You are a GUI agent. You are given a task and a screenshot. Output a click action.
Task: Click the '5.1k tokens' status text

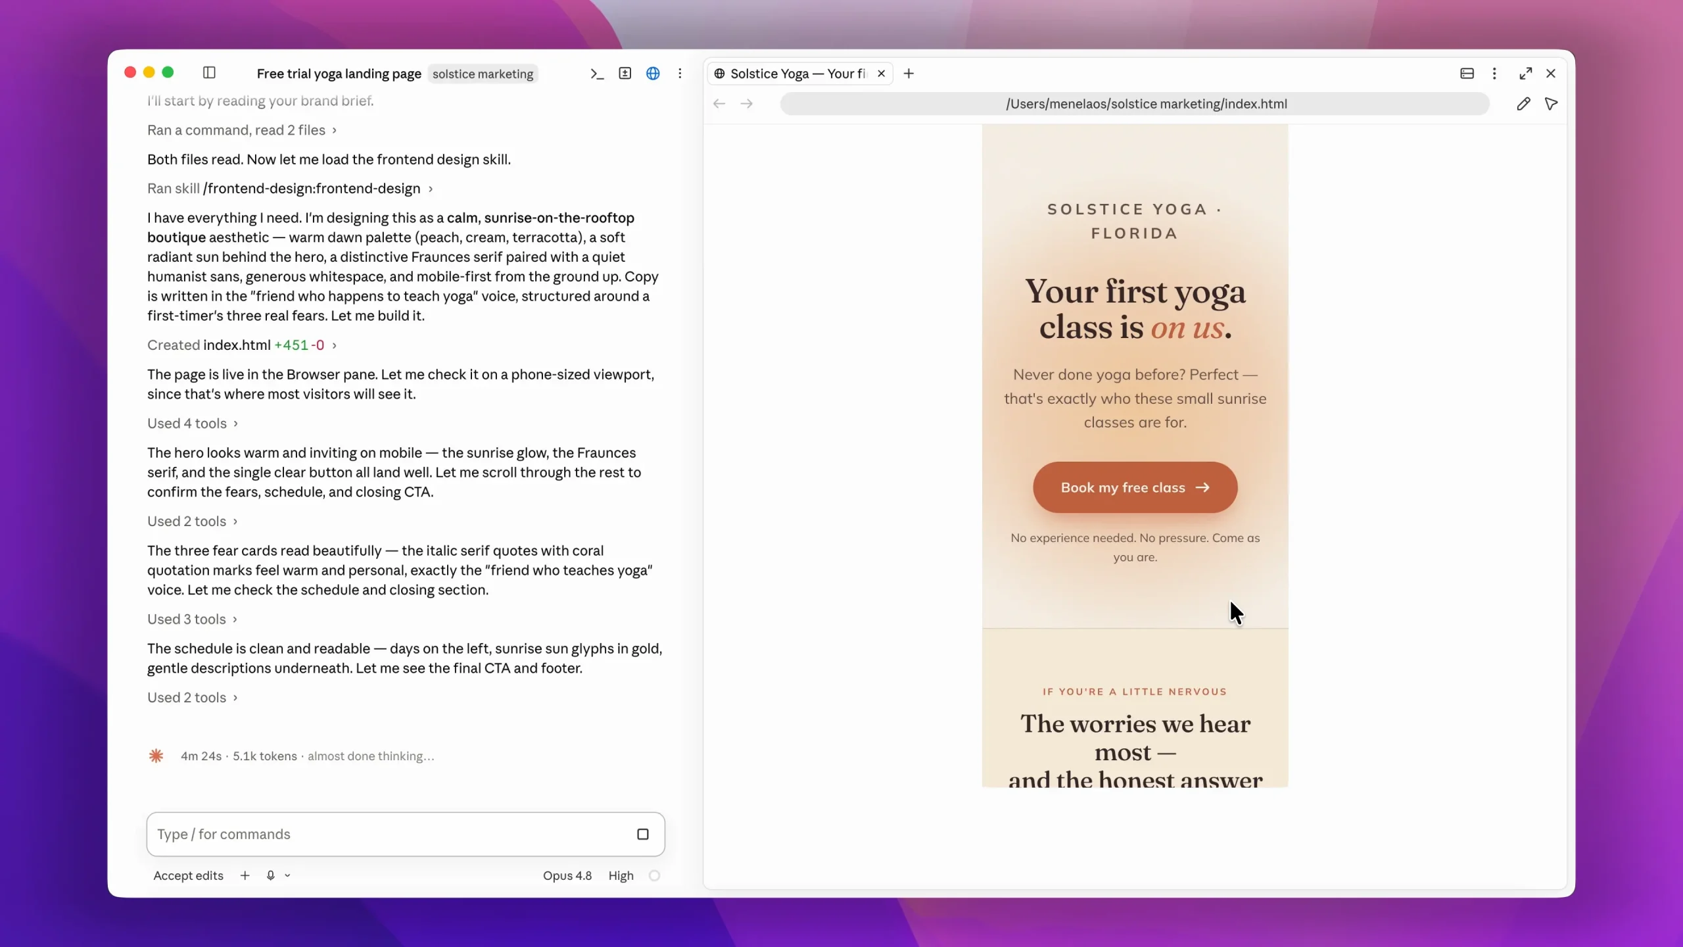click(264, 756)
